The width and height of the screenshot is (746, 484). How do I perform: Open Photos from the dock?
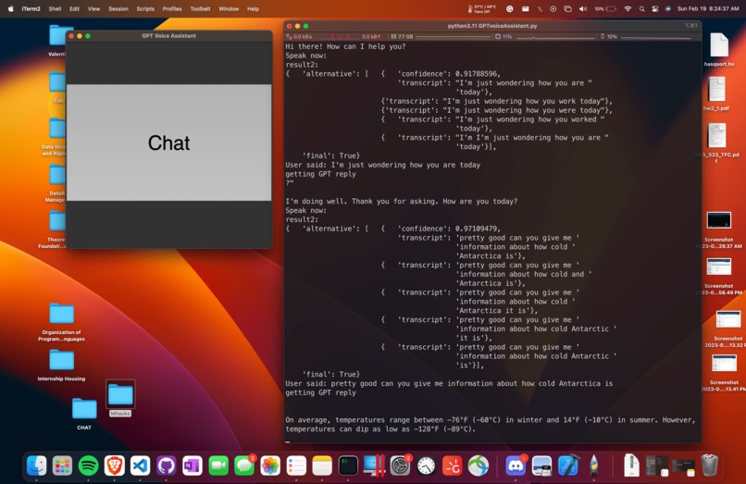tap(270, 465)
